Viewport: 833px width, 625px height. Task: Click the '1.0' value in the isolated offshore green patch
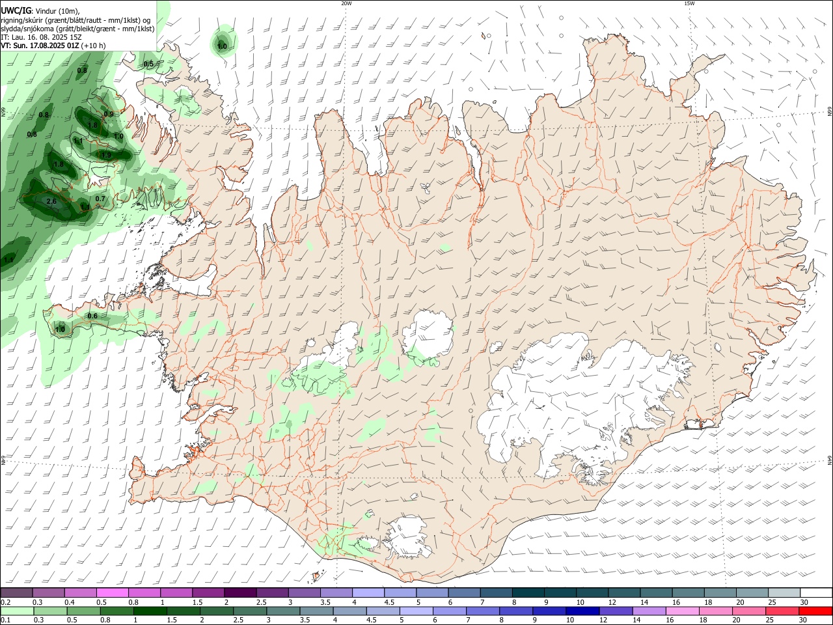click(222, 46)
